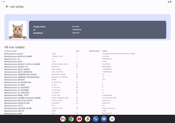The image size is (175, 123).
Task: Select the size value 61602
Action: pos(105,61)
